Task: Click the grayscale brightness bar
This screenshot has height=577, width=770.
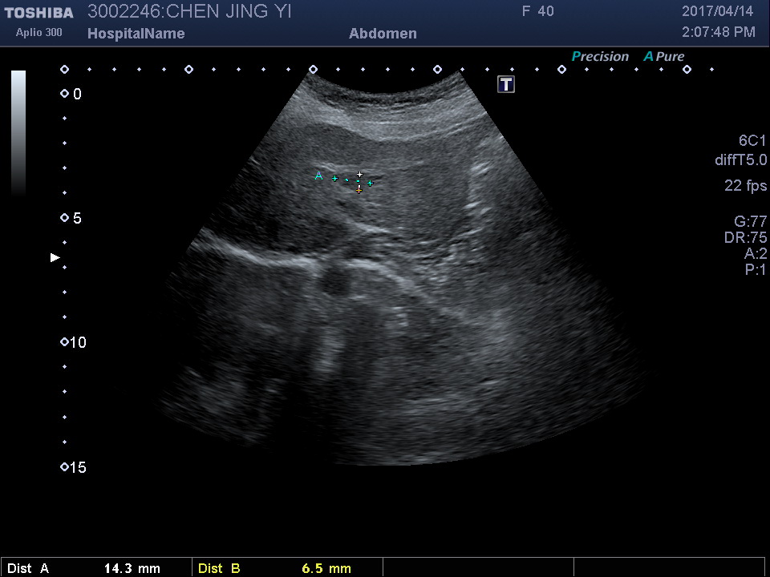Action: [18, 133]
